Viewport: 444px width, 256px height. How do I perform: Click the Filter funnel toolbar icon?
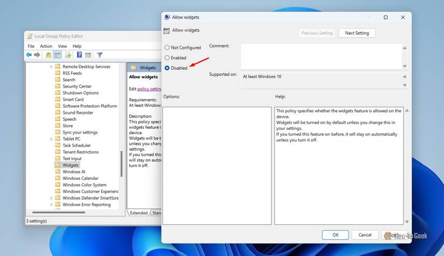[100, 55]
